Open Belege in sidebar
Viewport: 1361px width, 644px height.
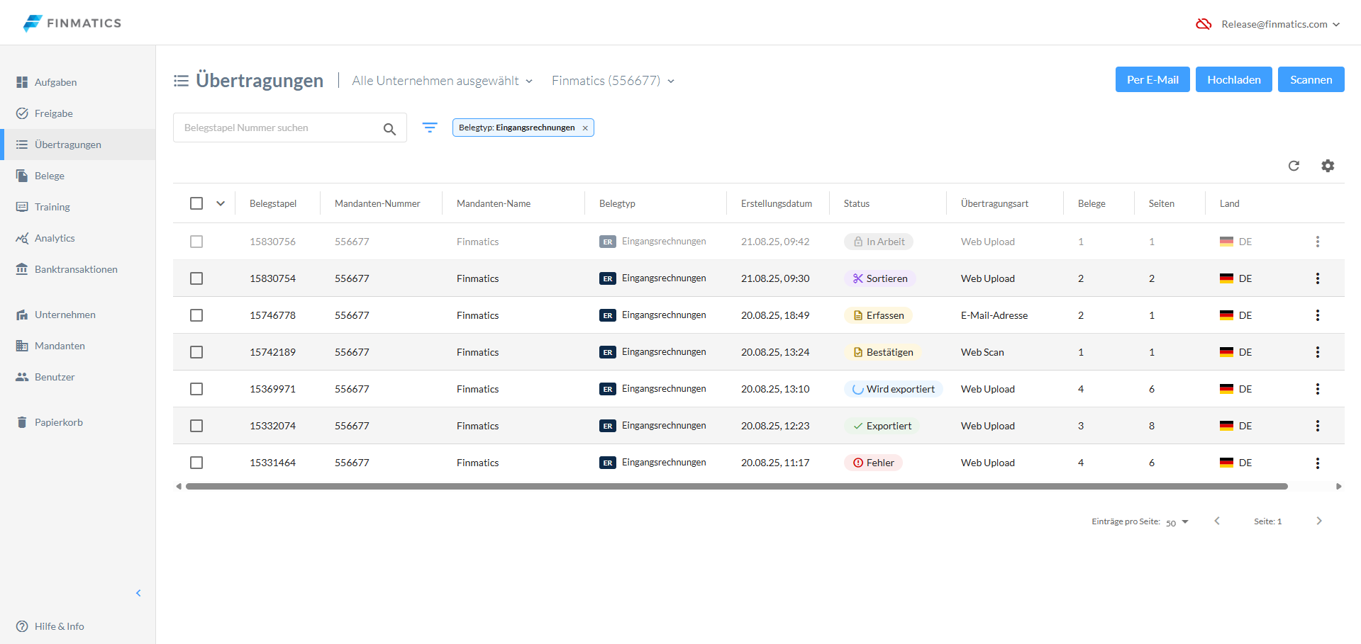[78, 176]
